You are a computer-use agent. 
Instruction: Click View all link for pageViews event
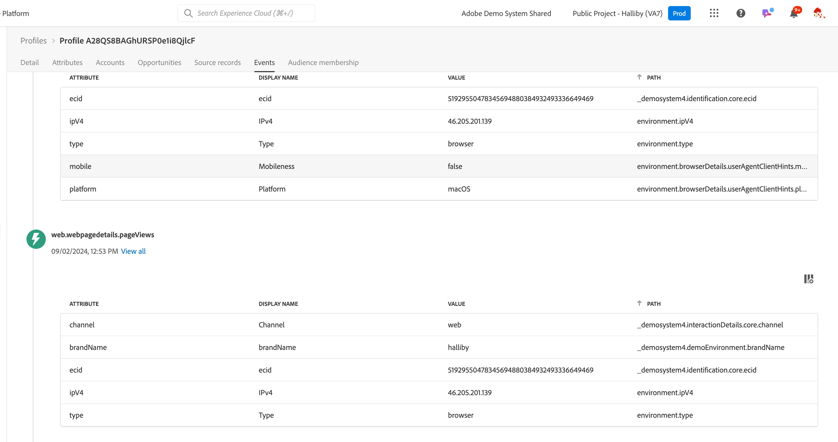coord(134,251)
